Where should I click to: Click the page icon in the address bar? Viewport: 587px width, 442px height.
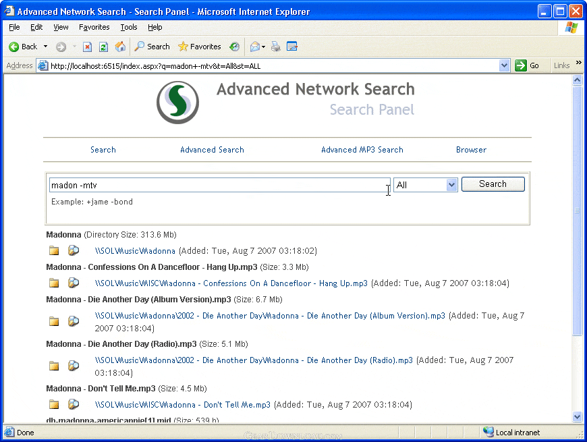point(43,66)
